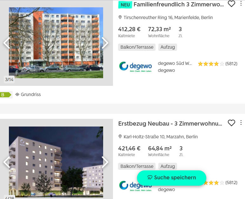Viewport: 245px width, 199px height.
Task: Click the degewo logo in the first listing
Action: 136,66
